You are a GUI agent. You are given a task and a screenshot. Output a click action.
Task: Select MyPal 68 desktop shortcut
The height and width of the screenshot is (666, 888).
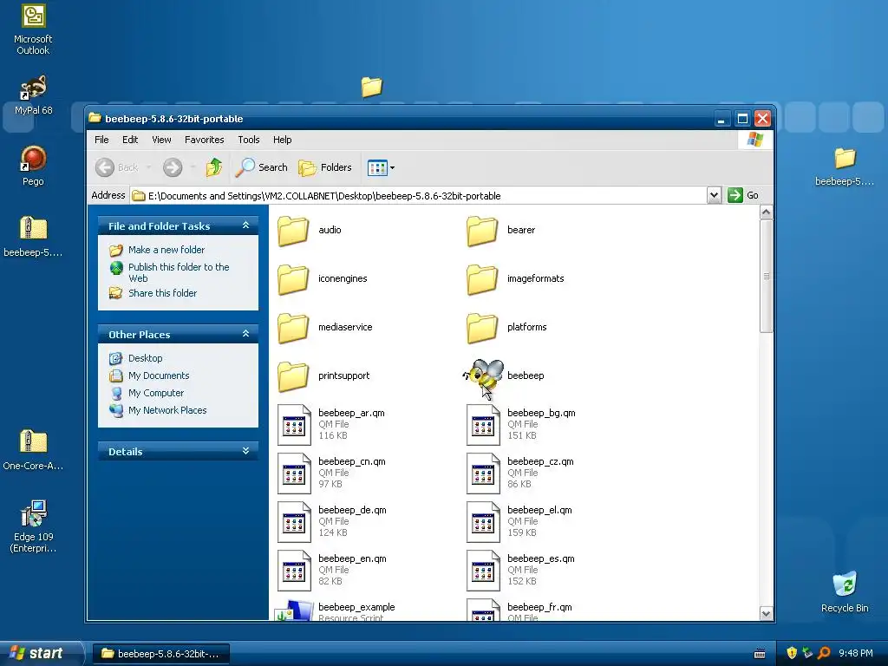pos(33,94)
